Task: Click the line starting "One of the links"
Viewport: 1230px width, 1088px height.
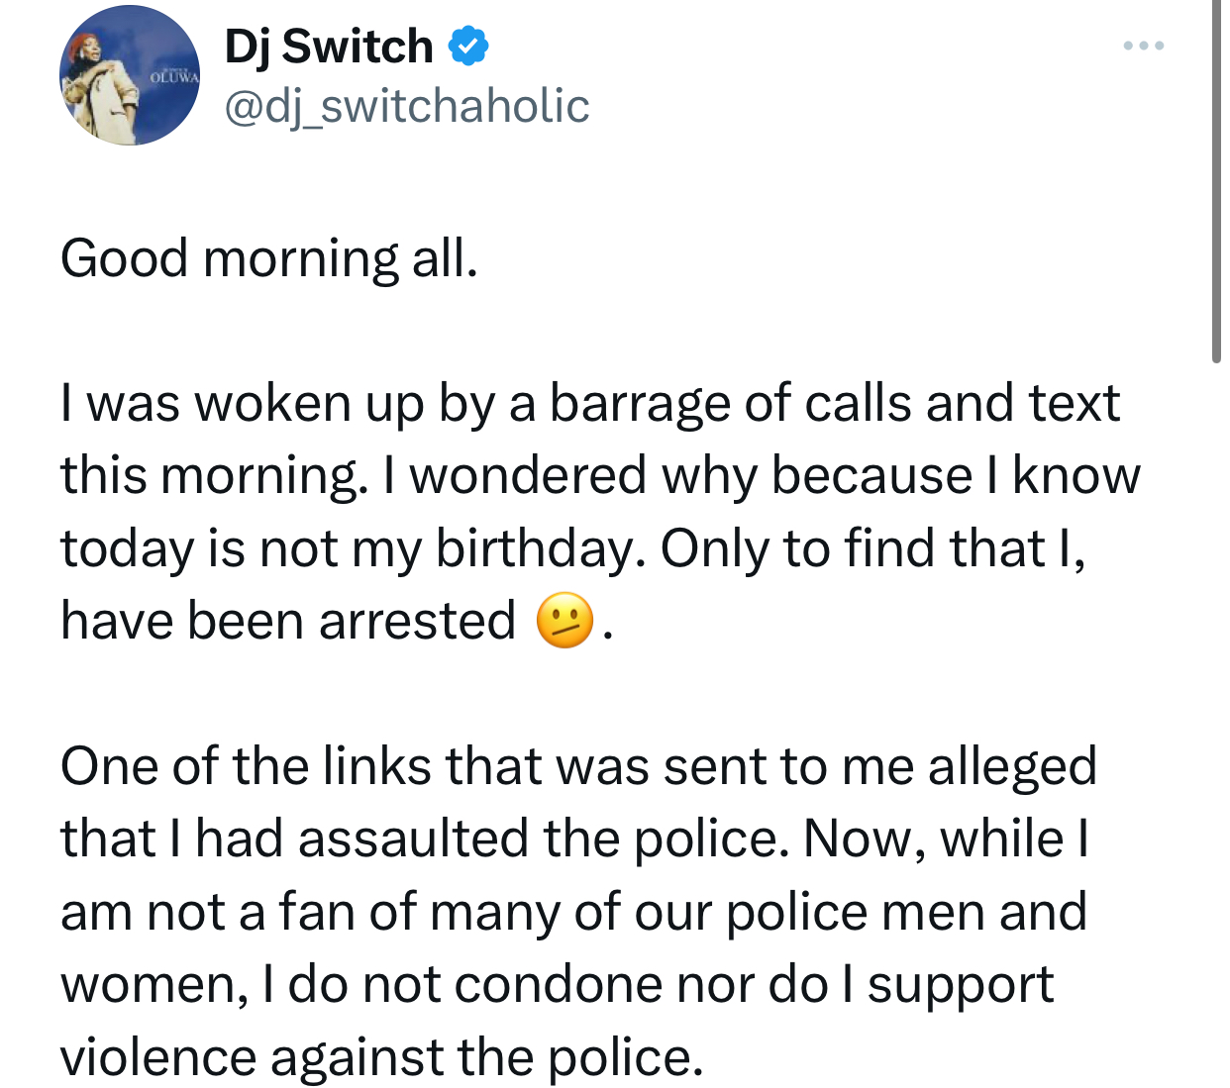Action: tap(578, 766)
